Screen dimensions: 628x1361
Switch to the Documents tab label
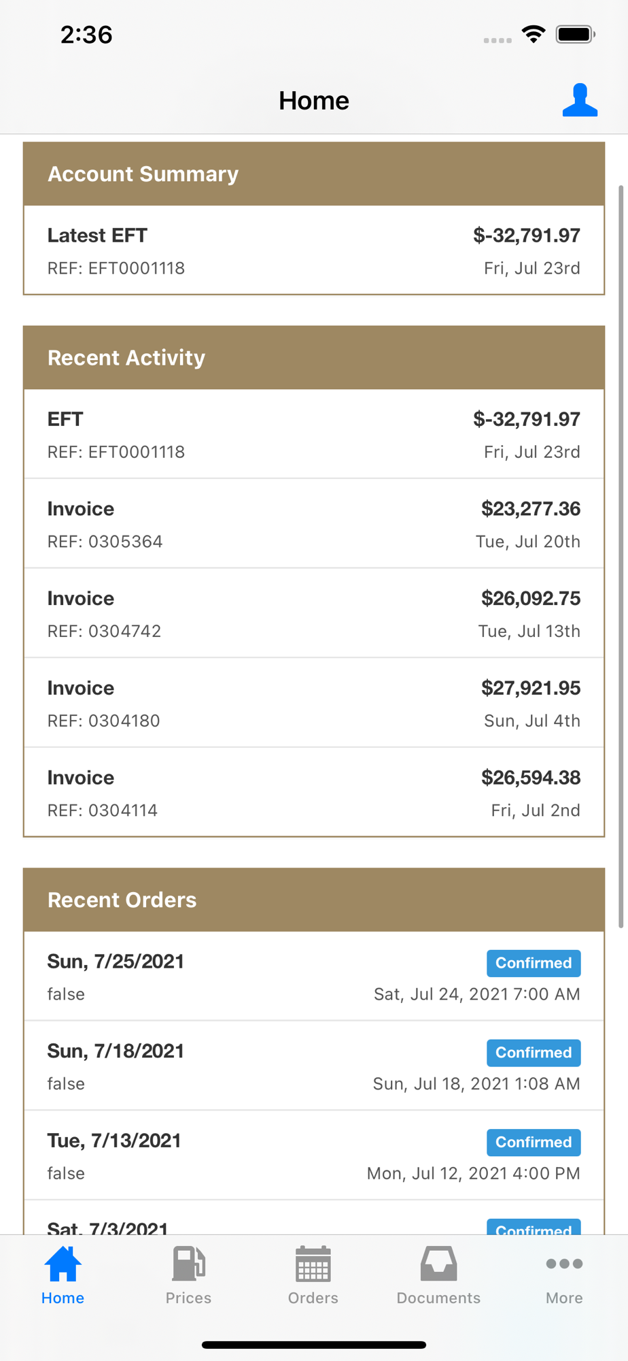[x=438, y=1298]
